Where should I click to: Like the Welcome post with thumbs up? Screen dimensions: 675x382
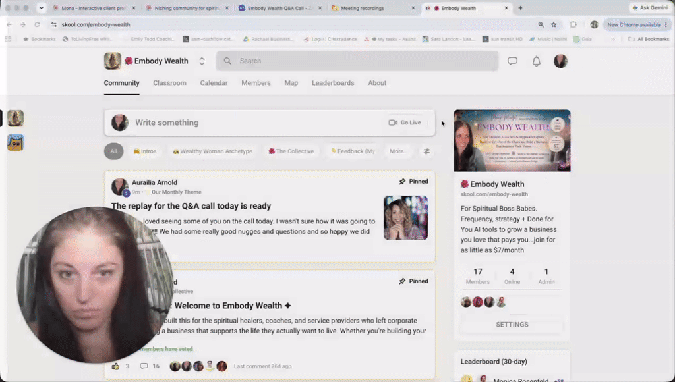115,366
